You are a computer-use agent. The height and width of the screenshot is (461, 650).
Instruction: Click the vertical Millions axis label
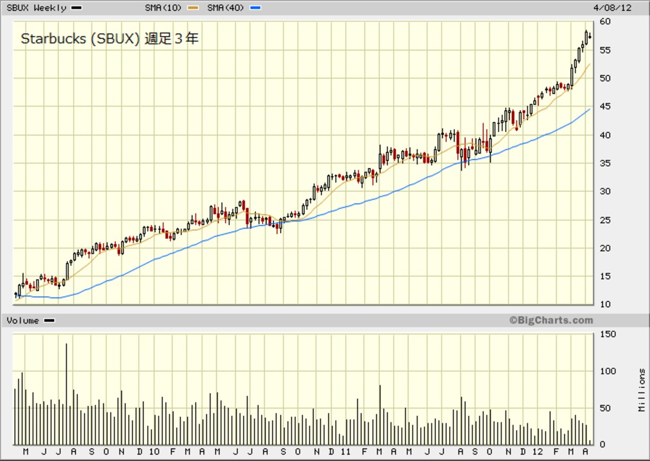coord(641,390)
